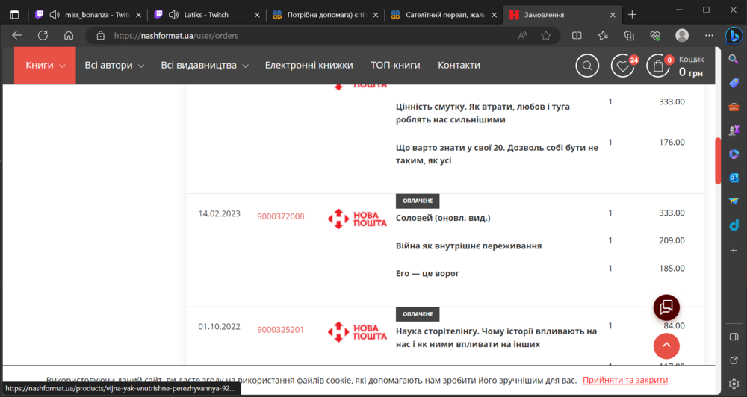Viewport: 747px width, 397px height.
Task: Click the Нова Пошта logo for 14.02.2023 order
Action: coord(357,219)
